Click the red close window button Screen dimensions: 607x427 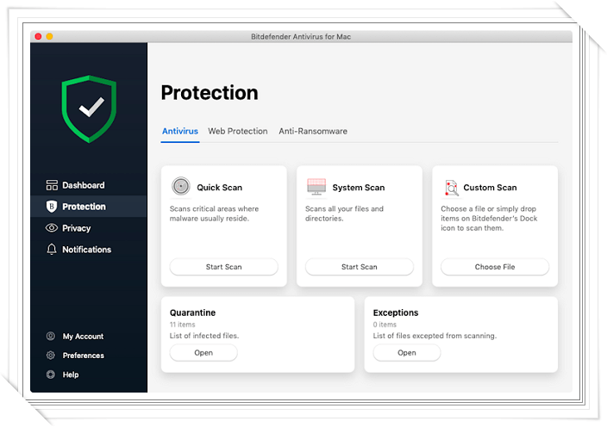point(38,36)
